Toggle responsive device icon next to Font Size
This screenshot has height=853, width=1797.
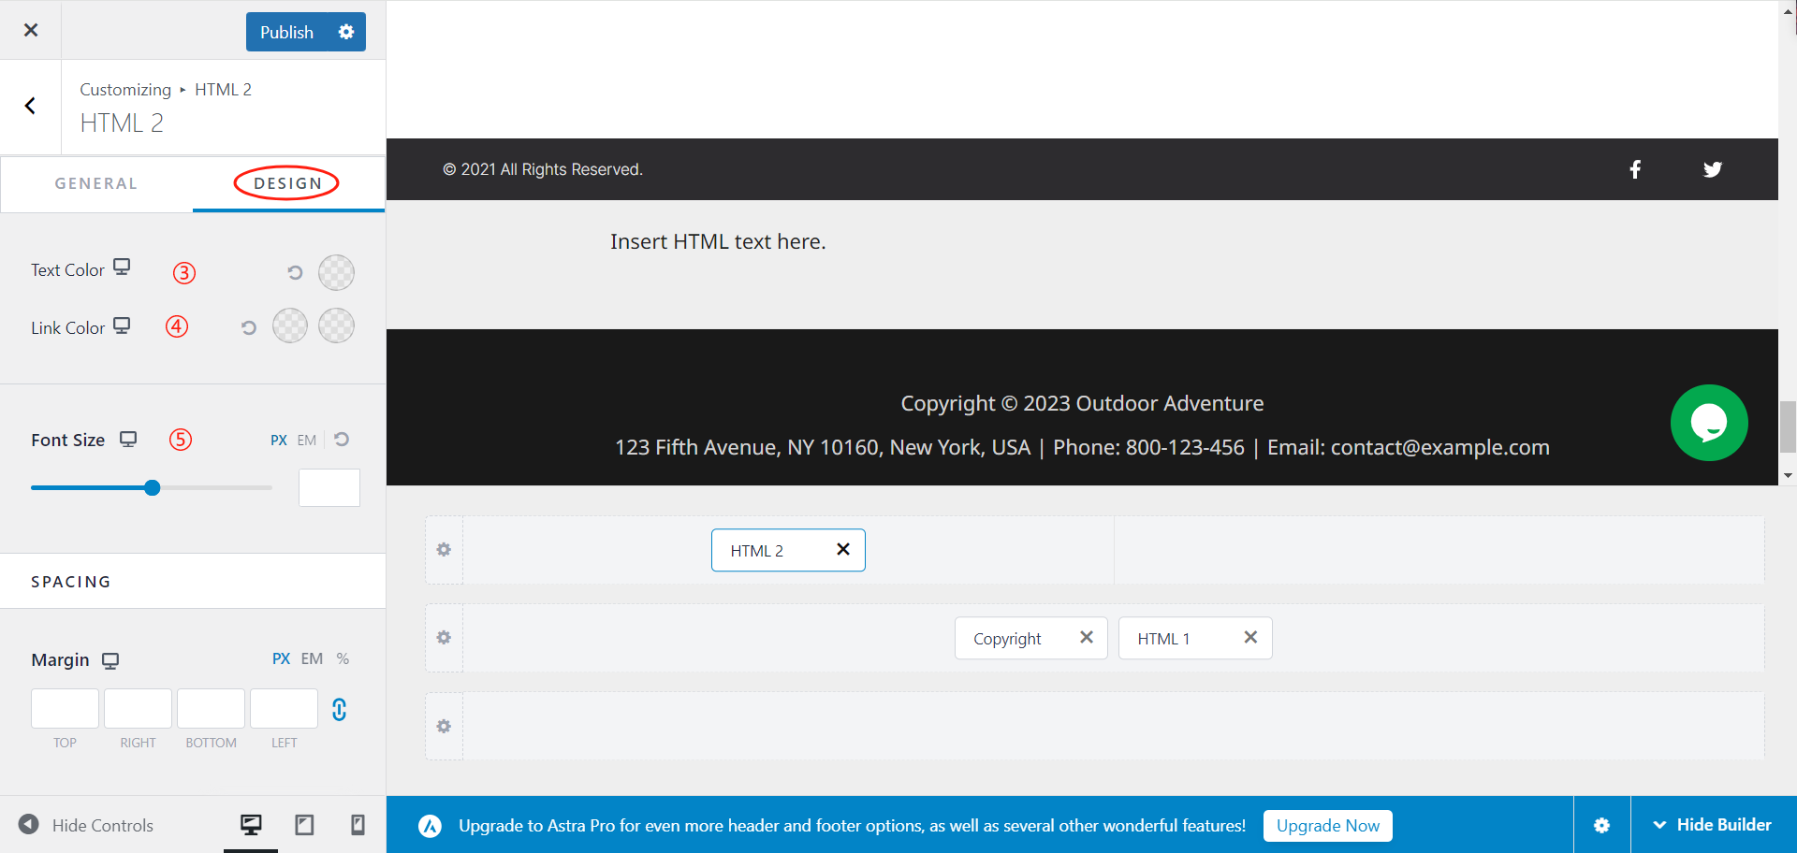click(128, 440)
